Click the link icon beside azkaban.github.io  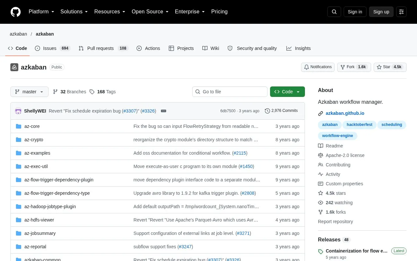click(321, 114)
